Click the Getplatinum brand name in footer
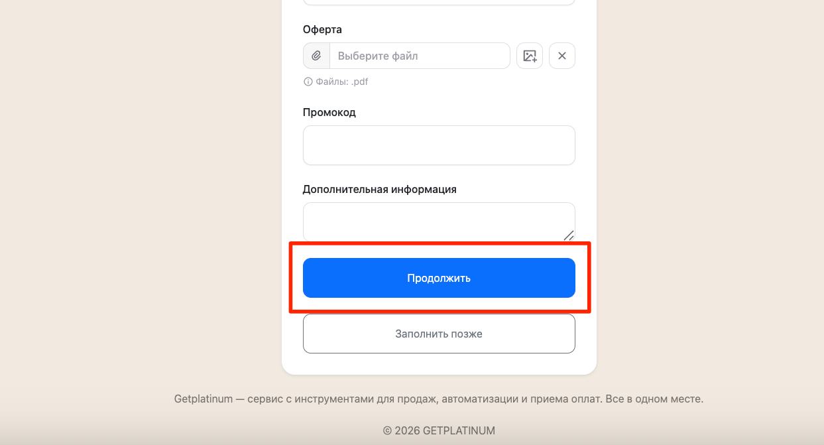 click(x=203, y=399)
